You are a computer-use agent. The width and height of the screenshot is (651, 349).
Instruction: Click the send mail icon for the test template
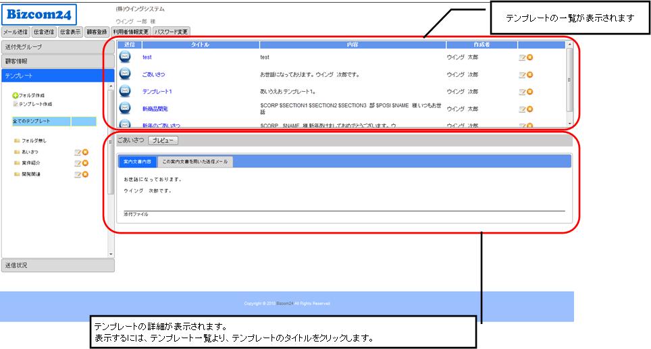tap(125, 57)
